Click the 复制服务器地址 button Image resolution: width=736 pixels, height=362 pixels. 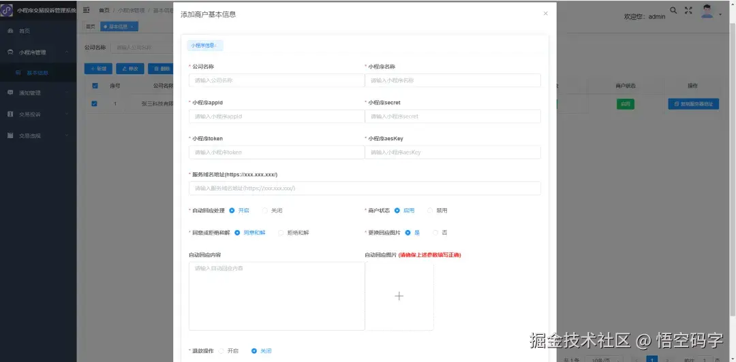pyautogui.click(x=693, y=104)
